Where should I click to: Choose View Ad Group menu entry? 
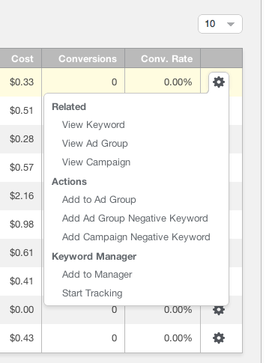pyautogui.click(x=95, y=144)
